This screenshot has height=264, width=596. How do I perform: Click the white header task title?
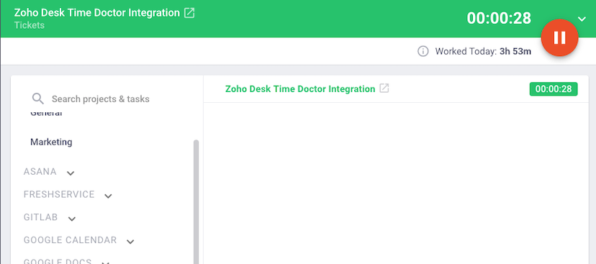coord(97,12)
